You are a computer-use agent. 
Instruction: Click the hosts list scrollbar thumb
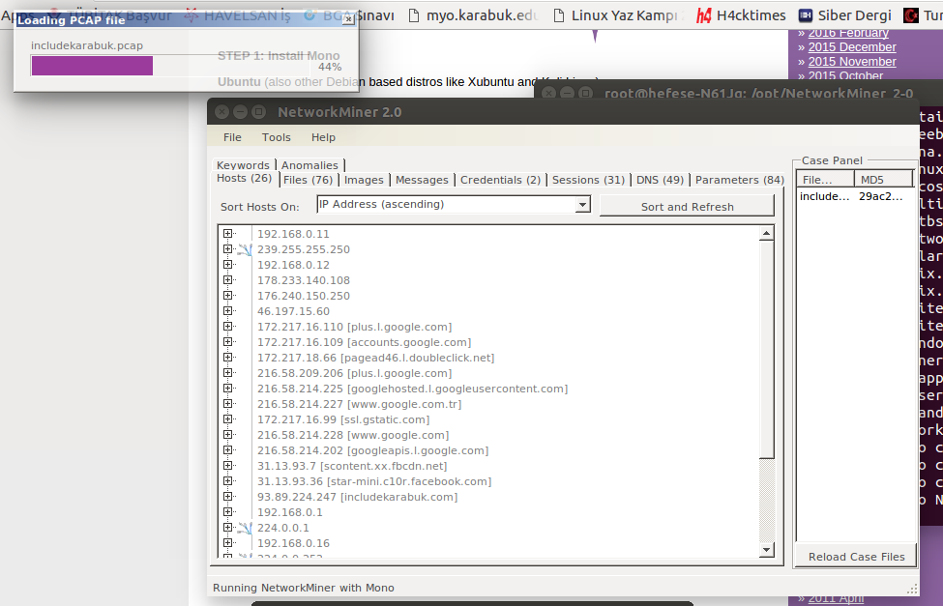[766, 350]
